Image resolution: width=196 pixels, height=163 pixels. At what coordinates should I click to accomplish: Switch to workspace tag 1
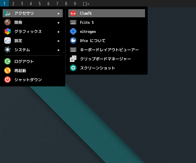(x=4, y=3)
